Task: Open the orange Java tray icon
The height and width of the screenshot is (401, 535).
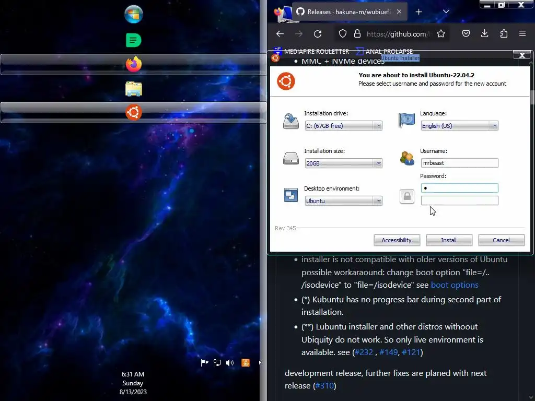Action: pyautogui.click(x=246, y=362)
